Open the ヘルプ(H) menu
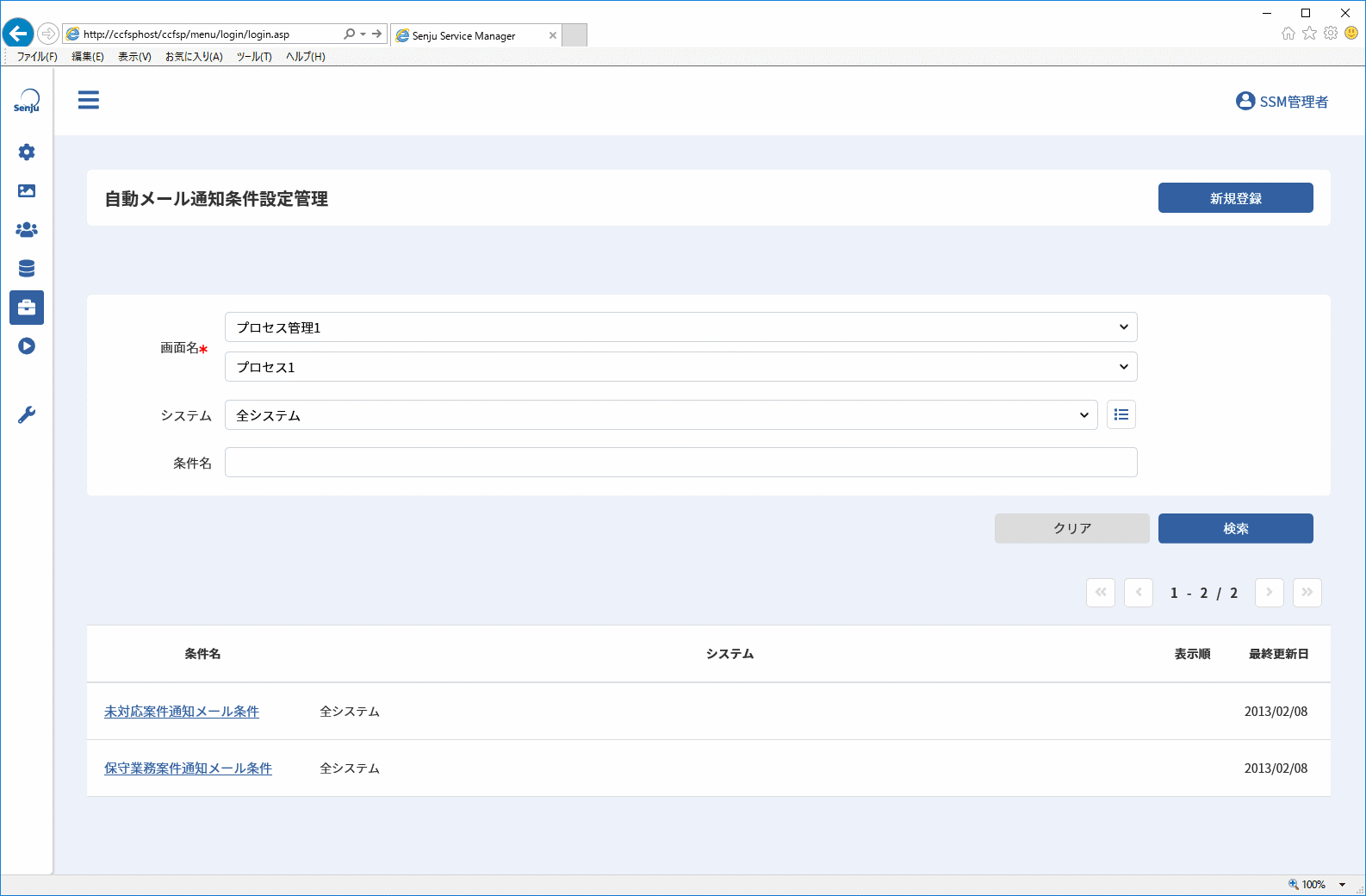The image size is (1366, 896). [306, 57]
